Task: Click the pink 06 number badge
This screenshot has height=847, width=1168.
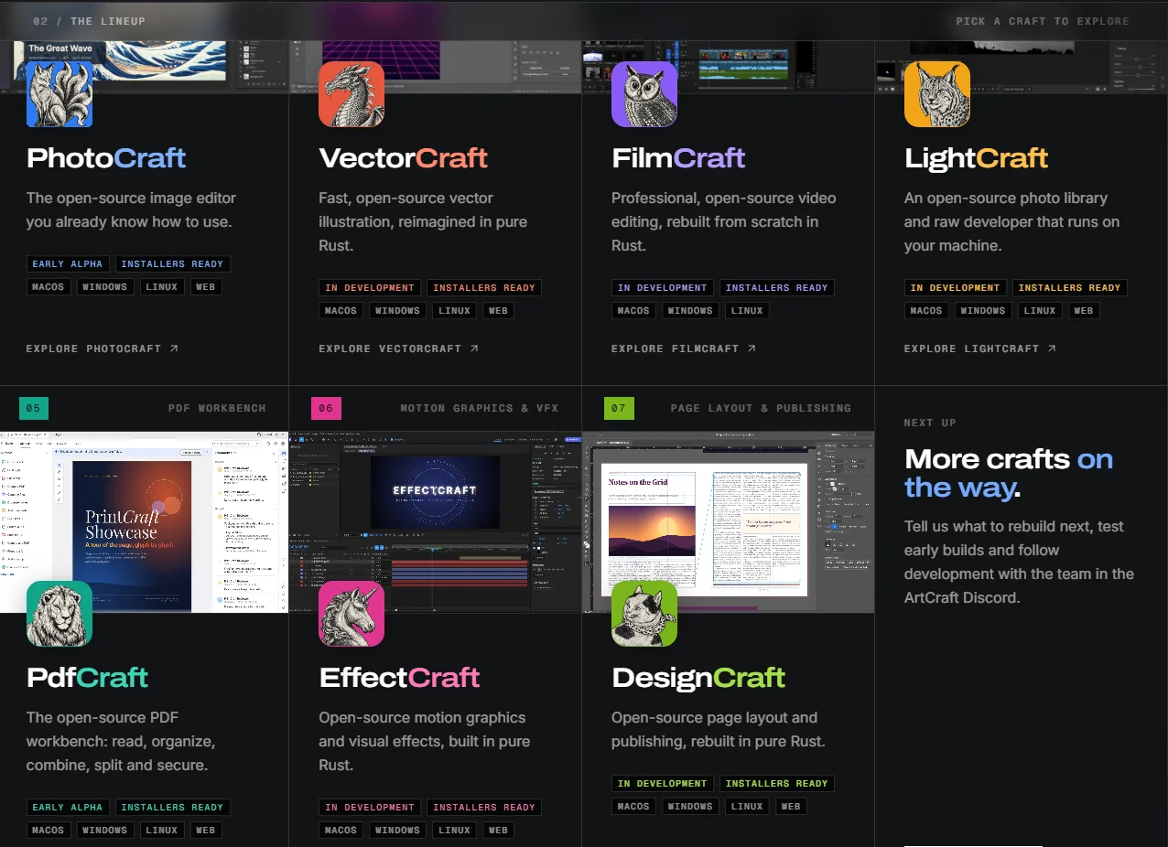Action: [326, 408]
